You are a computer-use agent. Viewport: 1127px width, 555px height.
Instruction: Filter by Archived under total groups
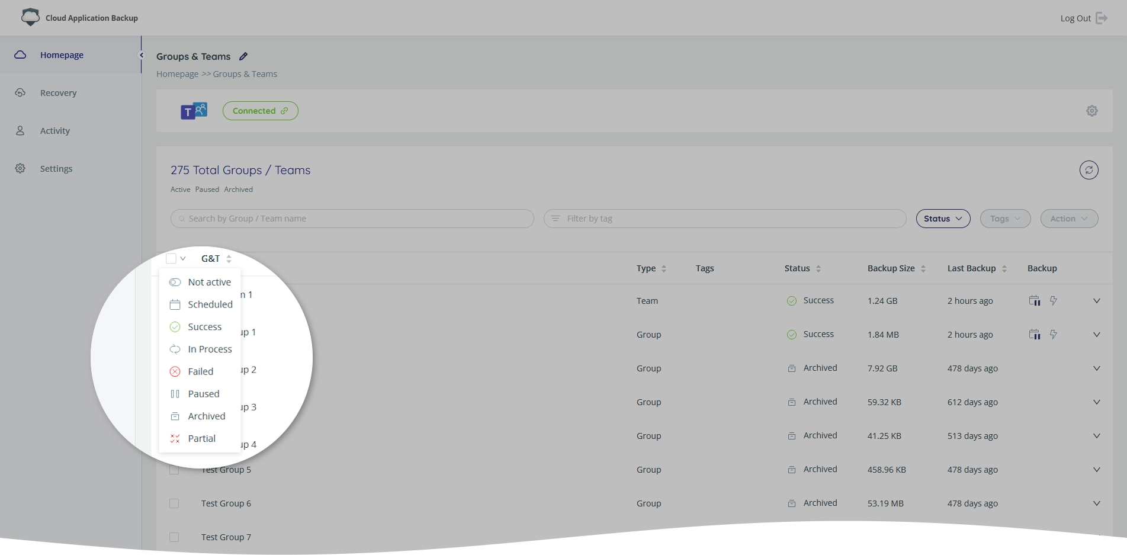pos(239,190)
